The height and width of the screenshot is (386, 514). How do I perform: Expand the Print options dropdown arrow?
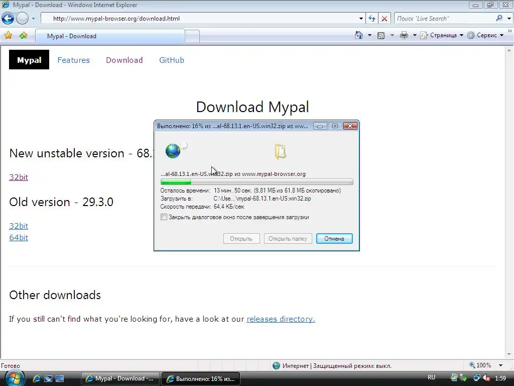point(414,35)
